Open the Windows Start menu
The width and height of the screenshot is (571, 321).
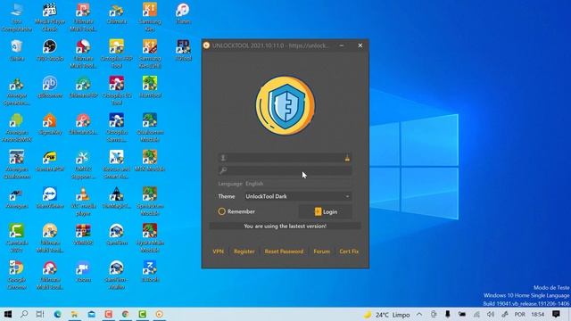8,314
